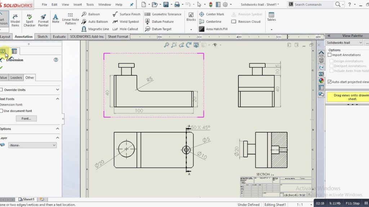
Task: Add a Balloon annotation
Action: 90,14
